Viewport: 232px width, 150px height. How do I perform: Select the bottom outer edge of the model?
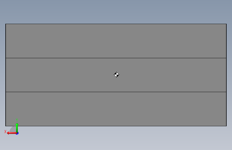(116, 126)
